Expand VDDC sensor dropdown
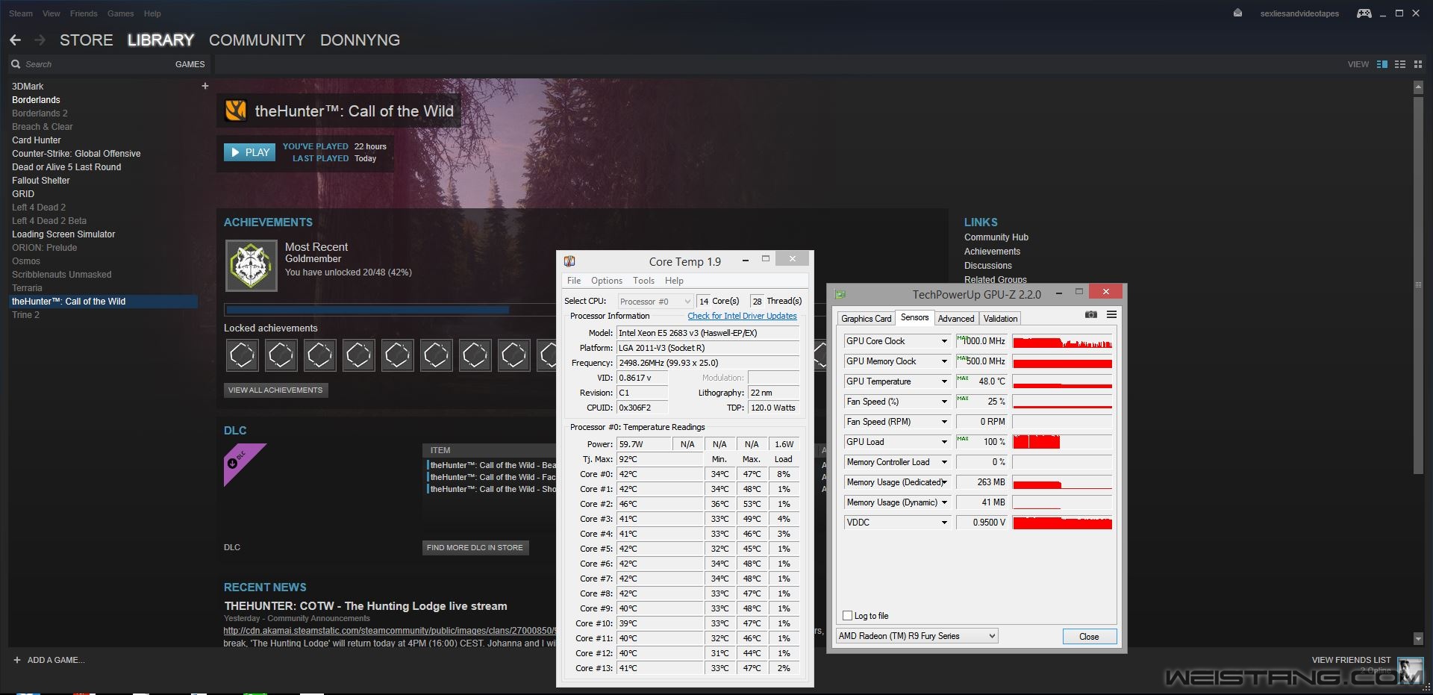 tap(944, 523)
